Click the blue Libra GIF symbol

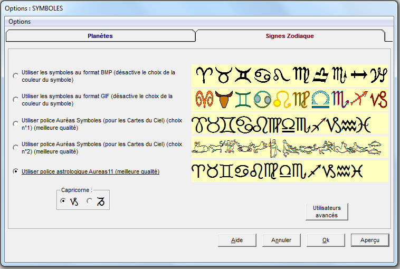tap(321, 100)
